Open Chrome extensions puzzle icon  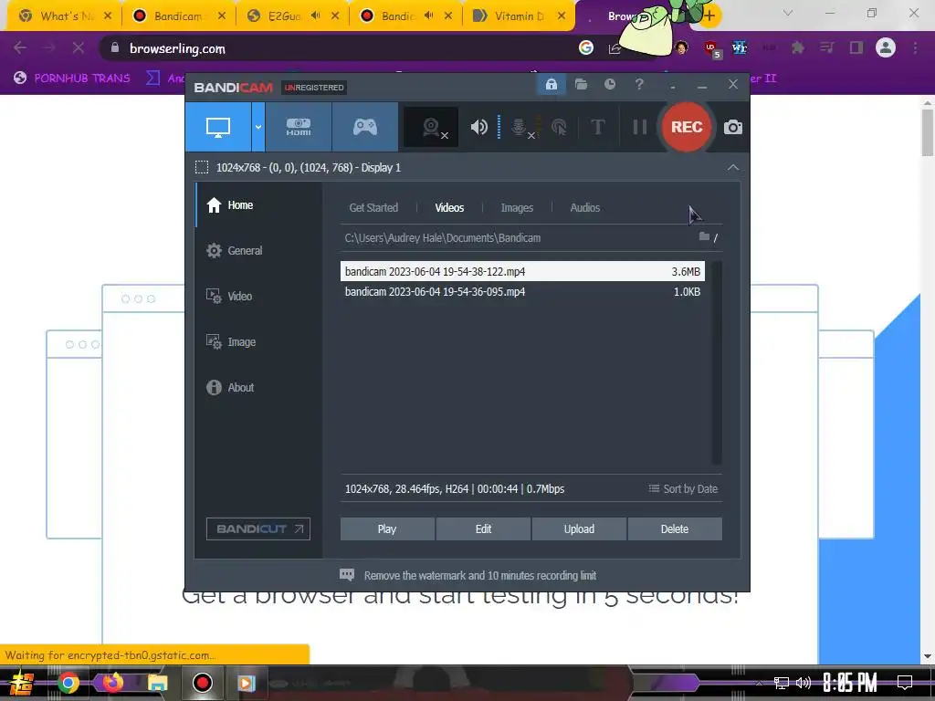(797, 47)
